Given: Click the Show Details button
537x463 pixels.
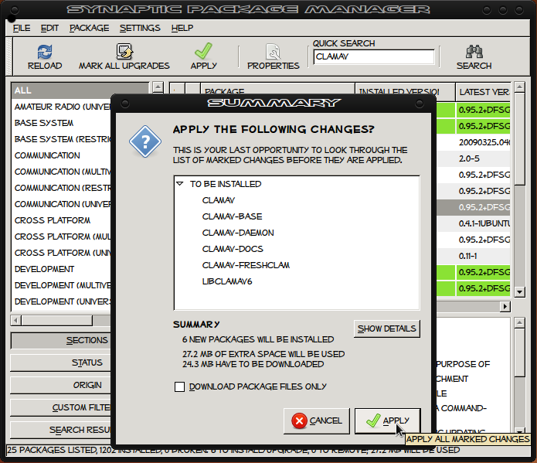Looking at the screenshot, I should click(x=386, y=329).
